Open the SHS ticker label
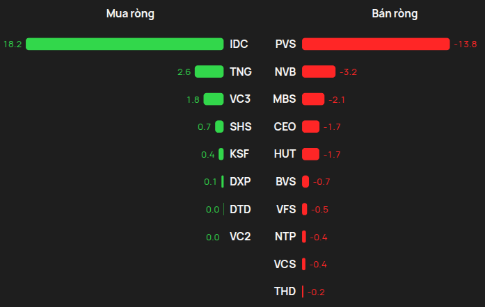 point(241,126)
